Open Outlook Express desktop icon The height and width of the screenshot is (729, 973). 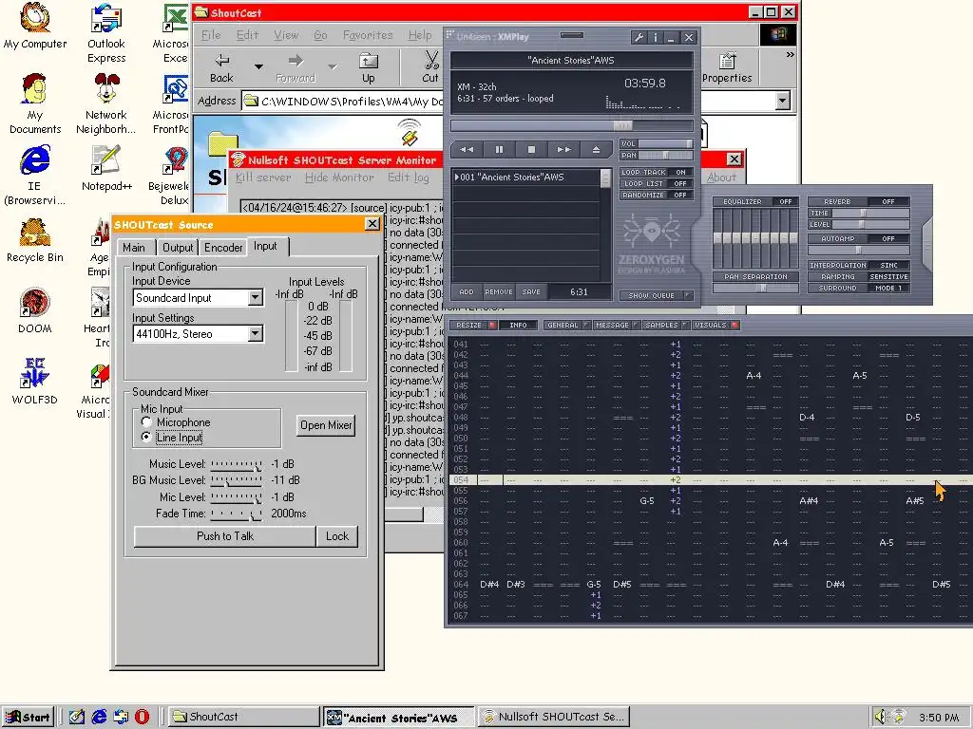(x=106, y=34)
